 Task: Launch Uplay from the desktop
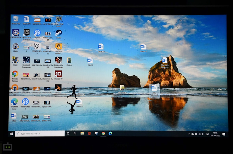tap(37, 34)
